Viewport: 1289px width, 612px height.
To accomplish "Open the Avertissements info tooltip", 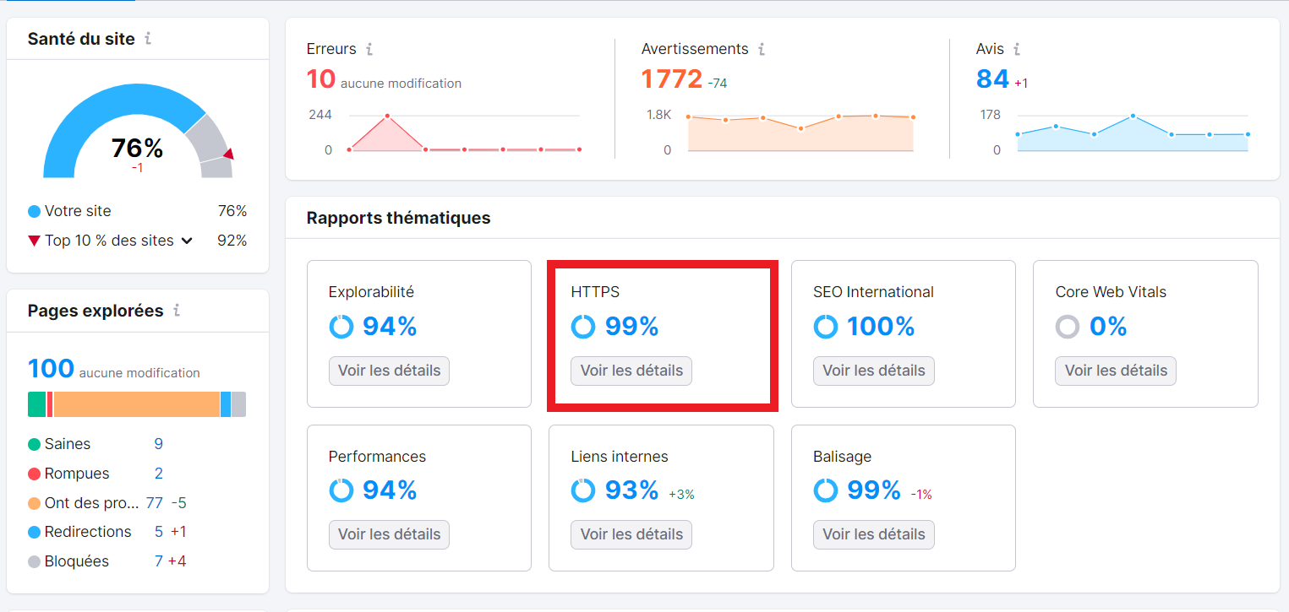I will click(763, 49).
